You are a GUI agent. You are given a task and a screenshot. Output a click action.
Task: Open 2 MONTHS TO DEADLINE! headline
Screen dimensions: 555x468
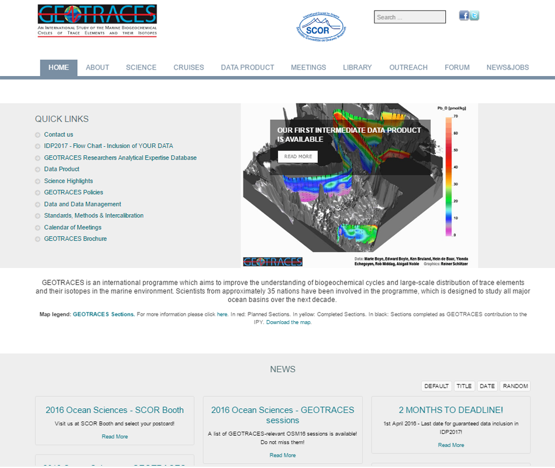pos(451,410)
